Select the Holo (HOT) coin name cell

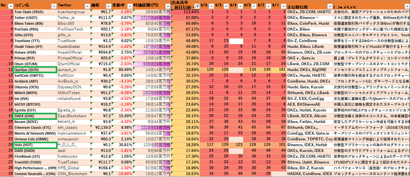(35, 145)
